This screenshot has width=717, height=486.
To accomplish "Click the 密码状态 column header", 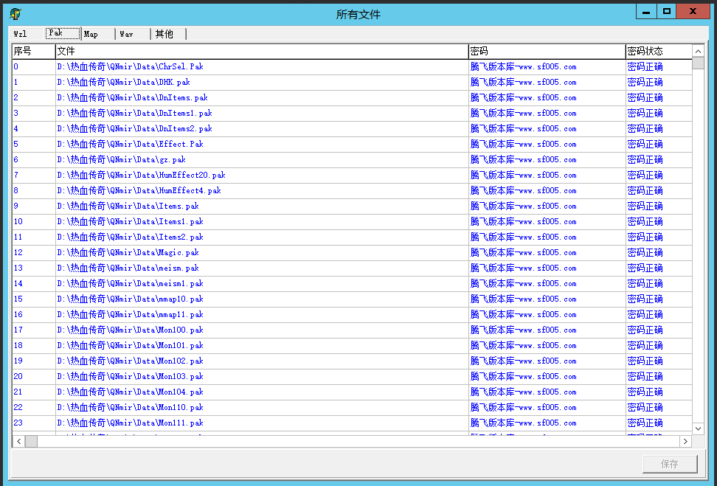I will 657,51.
